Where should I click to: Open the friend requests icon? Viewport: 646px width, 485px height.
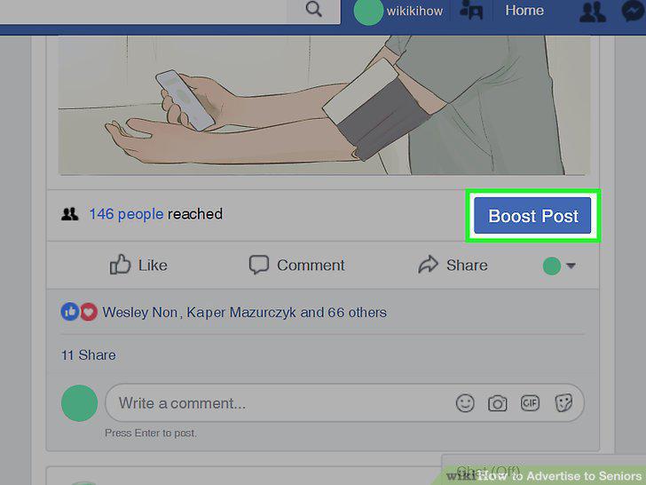[593, 12]
